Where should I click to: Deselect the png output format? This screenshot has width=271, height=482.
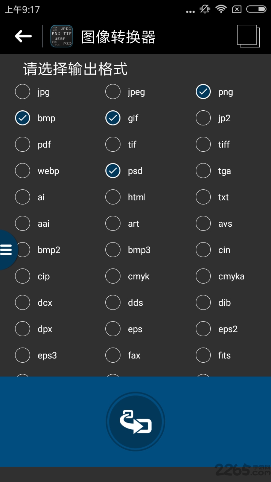[x=203, y=92]
